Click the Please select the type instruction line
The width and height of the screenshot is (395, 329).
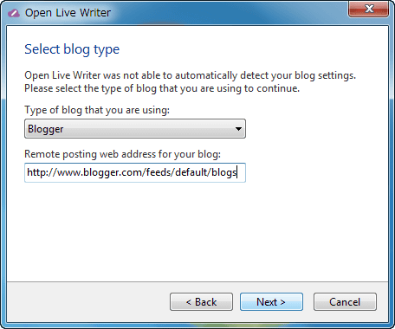(162, 88)
